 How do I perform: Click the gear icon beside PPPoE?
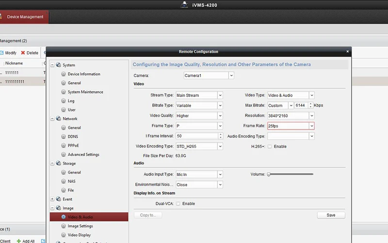[64, 145]
